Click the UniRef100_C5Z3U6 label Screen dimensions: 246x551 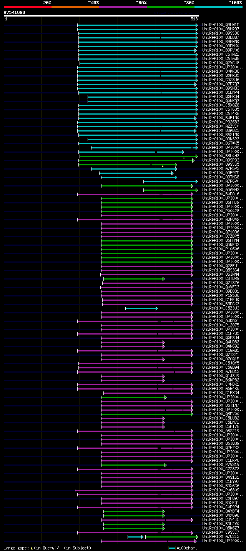[x=221, y=80]
